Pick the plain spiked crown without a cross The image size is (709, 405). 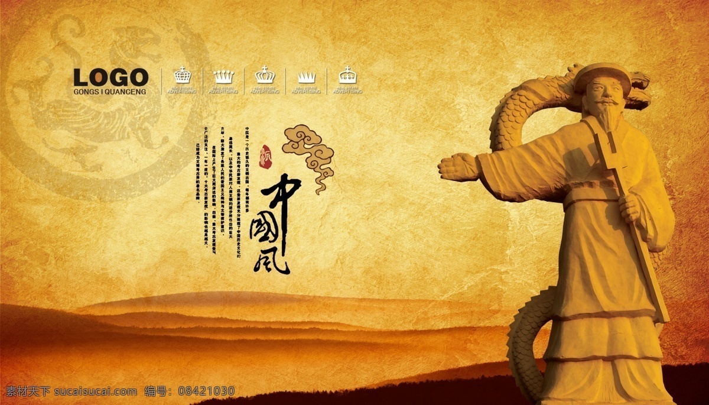click(306, 77)
